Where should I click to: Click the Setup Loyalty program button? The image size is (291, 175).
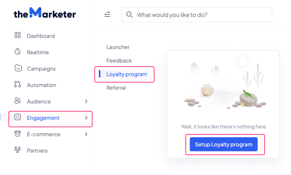click(224, 144)
